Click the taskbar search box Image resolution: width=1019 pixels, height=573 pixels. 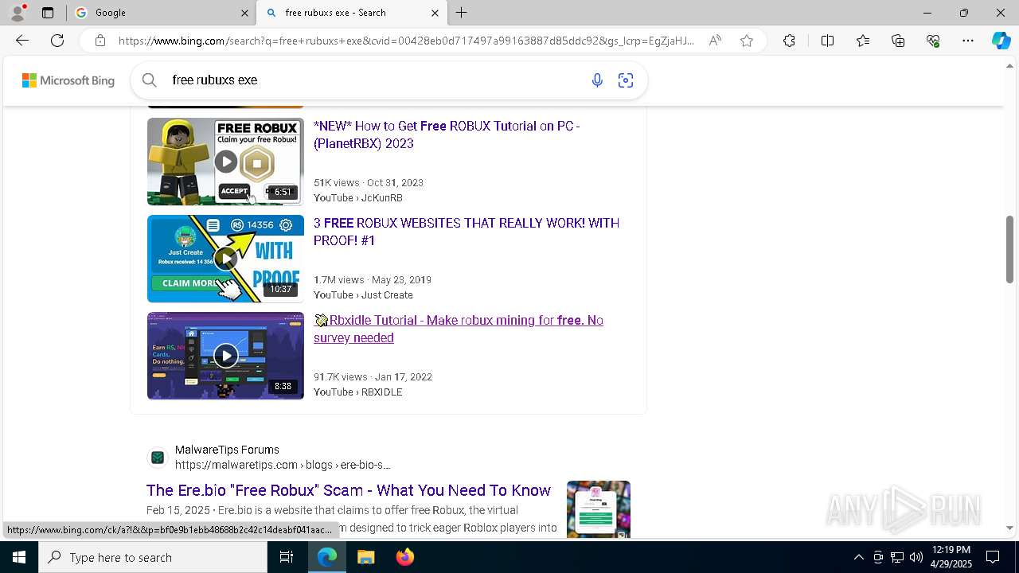(153, 557)
